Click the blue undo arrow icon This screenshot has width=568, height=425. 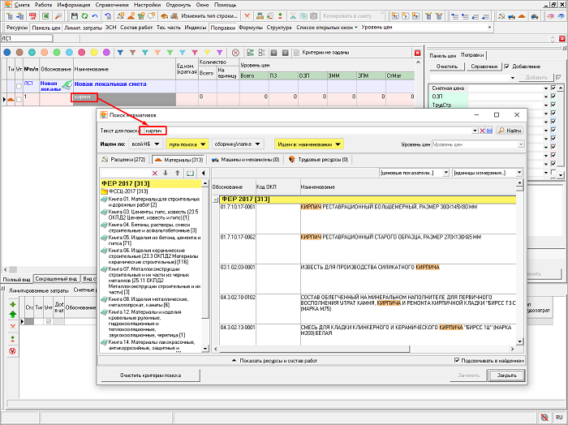[95, 16]
